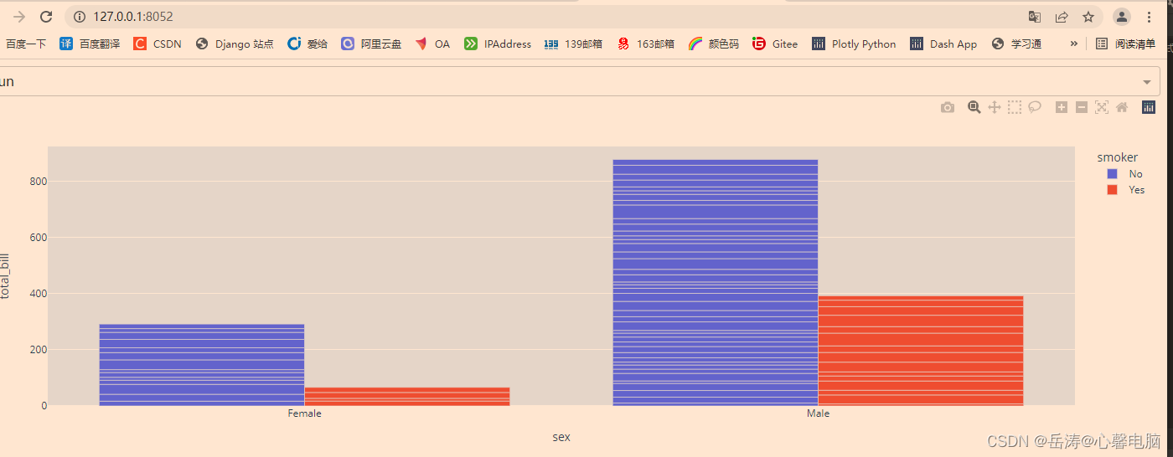Download plot as PNG camera icon
This screenshot has width=1173, height=457.
[948, 107]
